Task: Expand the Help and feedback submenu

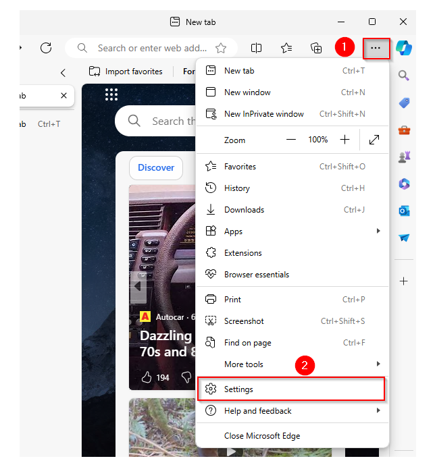Action: pyautogui.click(x=378, y=410)
